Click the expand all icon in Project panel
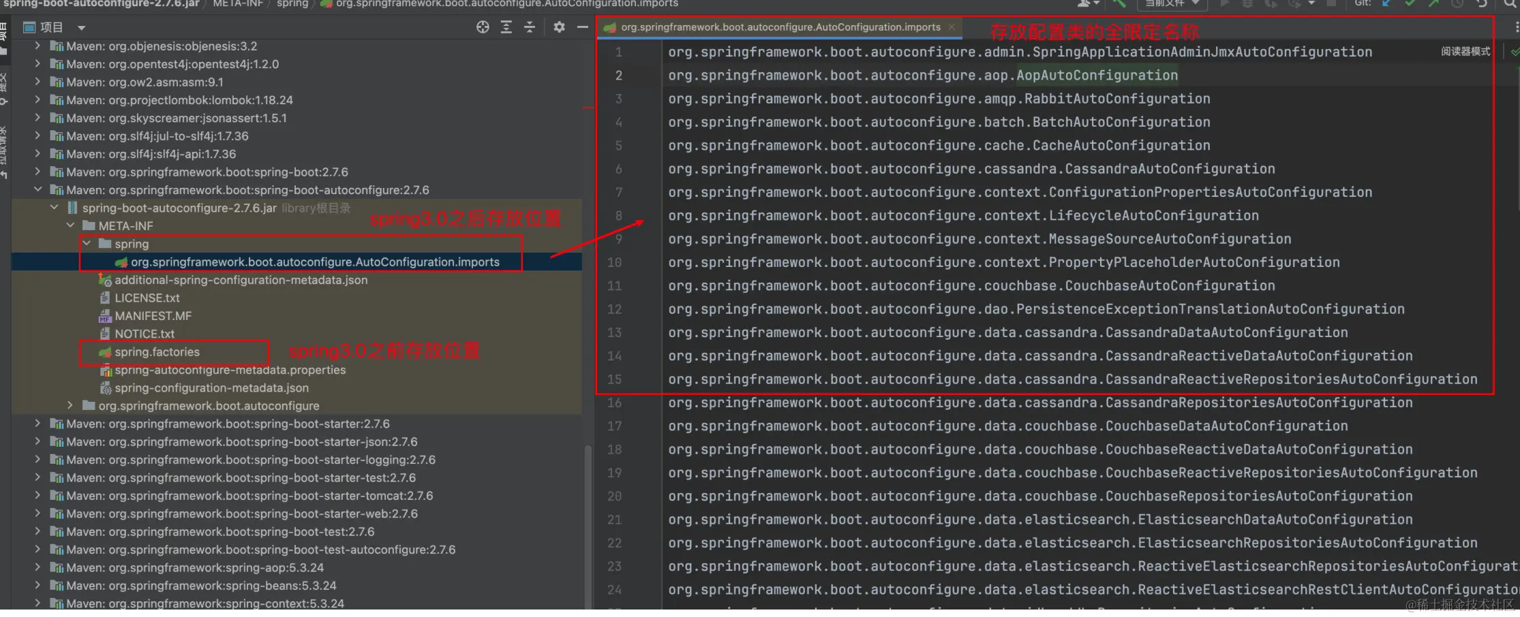Image resolution: width=1520 pixels, height=617 pixels. click(x=506, y=27)
